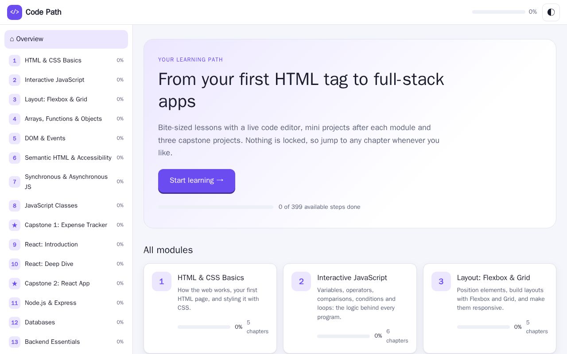This screenshot has width=567, height=354.
Task: Click the Code Path title text
Action: tap(43, 12)
